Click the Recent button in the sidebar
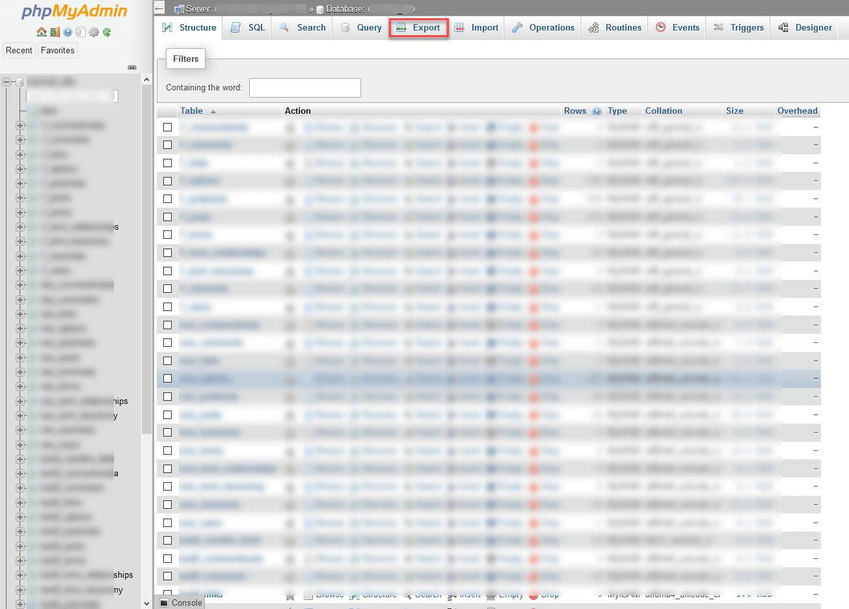Image resolution: width=849 pixels, height=609 pixels. 19,50
